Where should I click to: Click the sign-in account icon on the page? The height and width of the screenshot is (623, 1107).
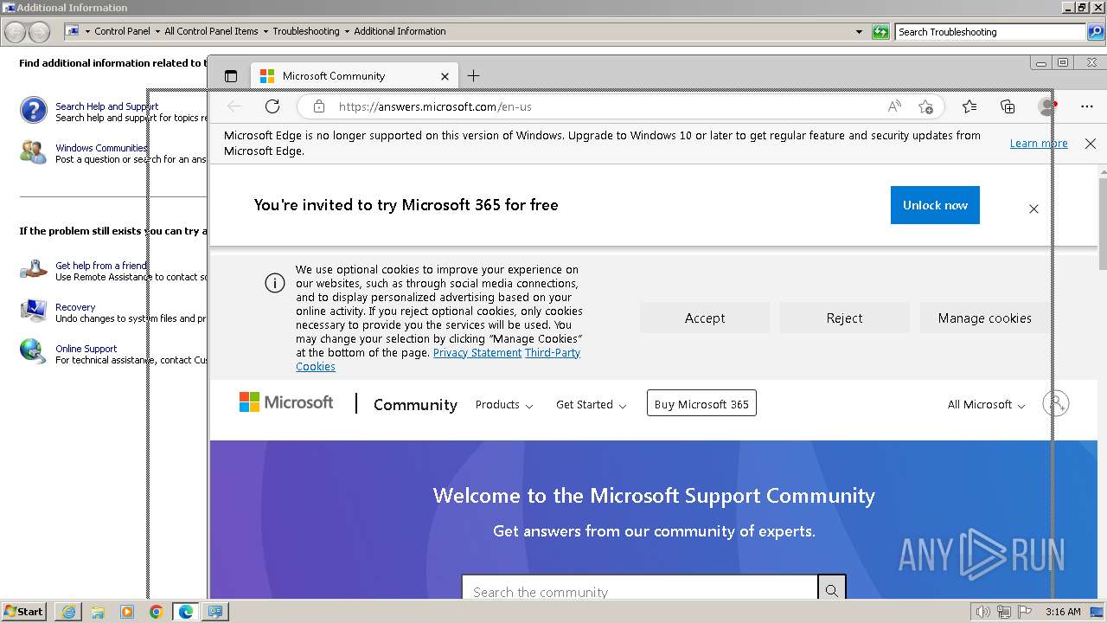[1056, 403]
